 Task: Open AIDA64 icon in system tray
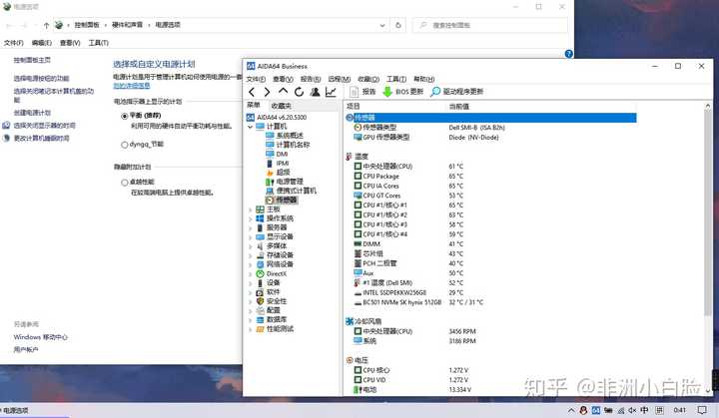(595, 410)
